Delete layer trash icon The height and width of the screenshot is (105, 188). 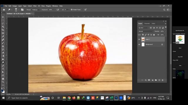coord(162,80)
